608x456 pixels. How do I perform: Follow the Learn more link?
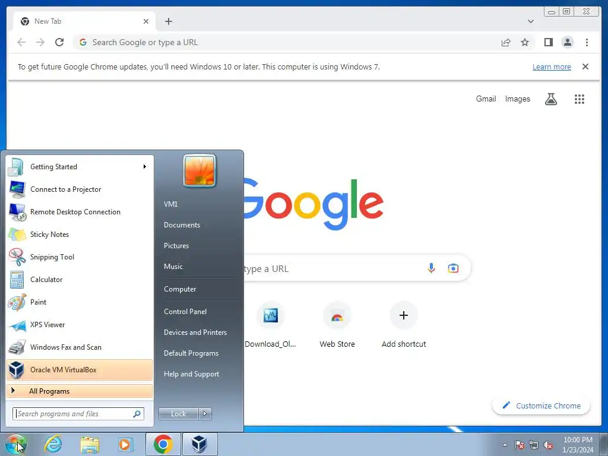552,66
